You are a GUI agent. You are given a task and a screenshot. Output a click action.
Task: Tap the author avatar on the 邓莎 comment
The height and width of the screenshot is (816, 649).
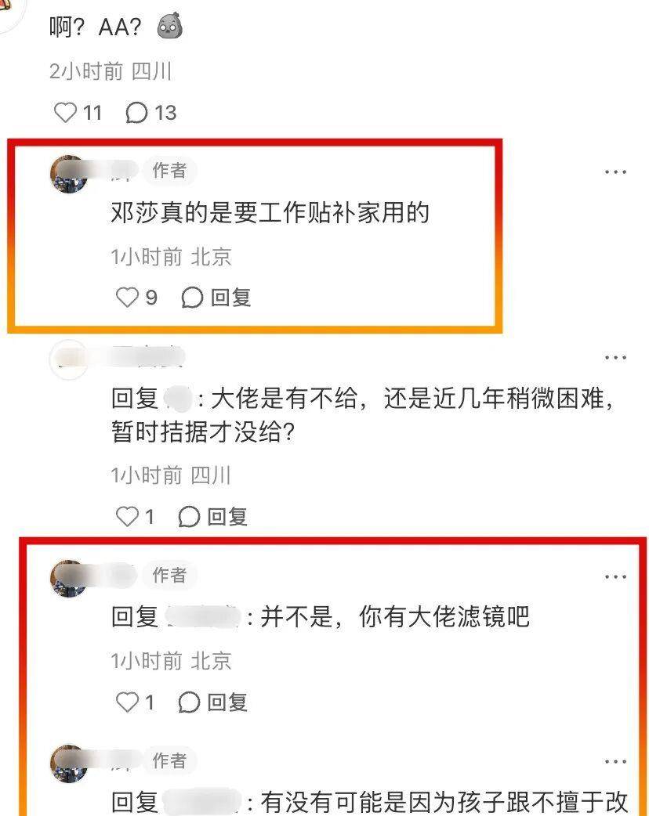point(69,174)
